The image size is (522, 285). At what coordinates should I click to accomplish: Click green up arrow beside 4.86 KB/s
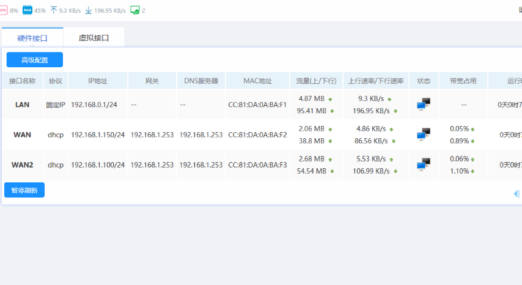[x=391, y=129]
